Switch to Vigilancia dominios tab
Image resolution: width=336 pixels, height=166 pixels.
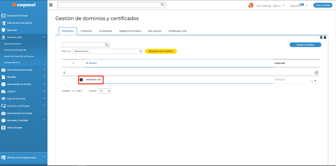pos(130,31)
